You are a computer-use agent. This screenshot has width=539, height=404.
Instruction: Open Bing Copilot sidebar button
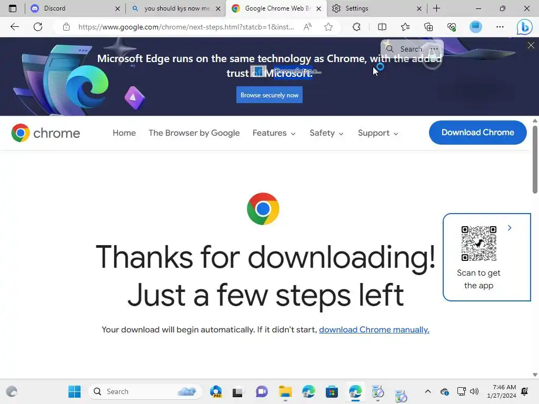pyautogui.click(x=525, y=27)
